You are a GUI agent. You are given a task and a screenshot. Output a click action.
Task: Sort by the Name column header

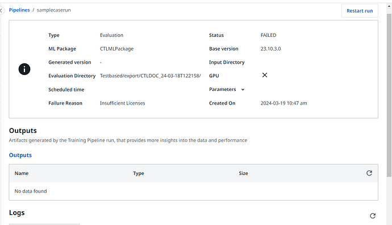click(22, 173)
